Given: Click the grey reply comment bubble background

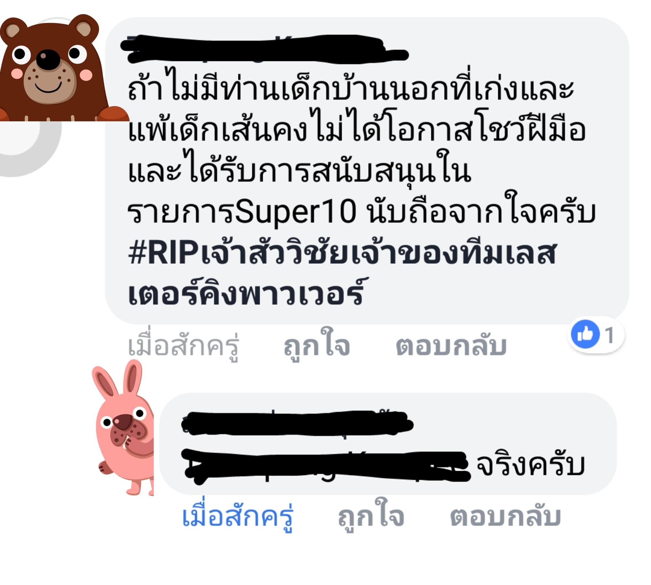Looking at the screenshot, I should click(388, 444).
